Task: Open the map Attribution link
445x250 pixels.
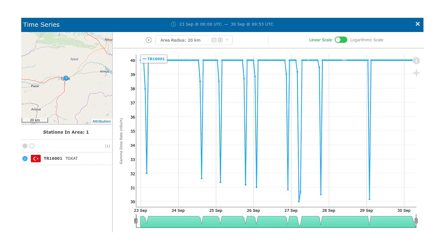Action: coord(102,121)
